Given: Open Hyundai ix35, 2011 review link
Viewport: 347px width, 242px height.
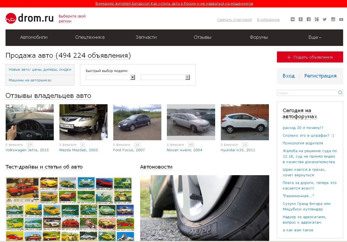Looking at the screenshot, I should 238,150.
